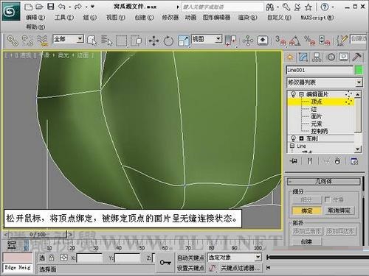Image resolution: width=369 pixels, height=276 pixels.
Task: Enable the 传播 checkbox under 细分
Action: (x=328, y=199)
